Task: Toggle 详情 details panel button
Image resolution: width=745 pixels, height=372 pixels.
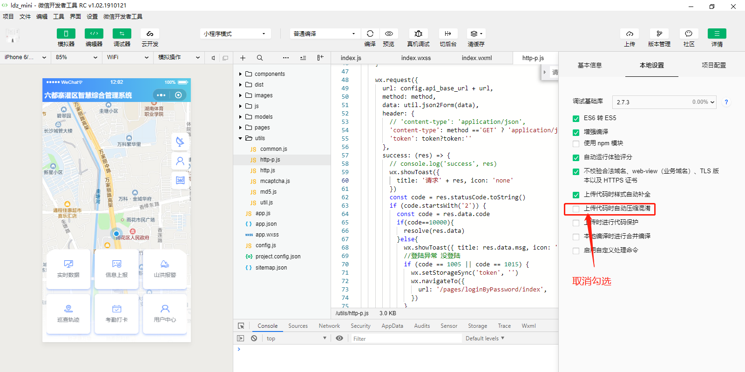Action: click(x=717, y=34)
